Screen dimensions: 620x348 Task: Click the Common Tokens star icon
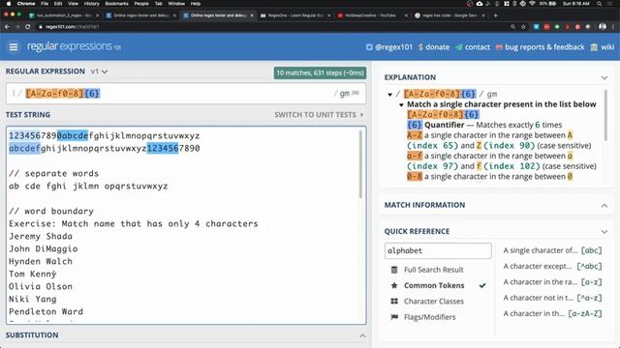(x=394, y=286)
